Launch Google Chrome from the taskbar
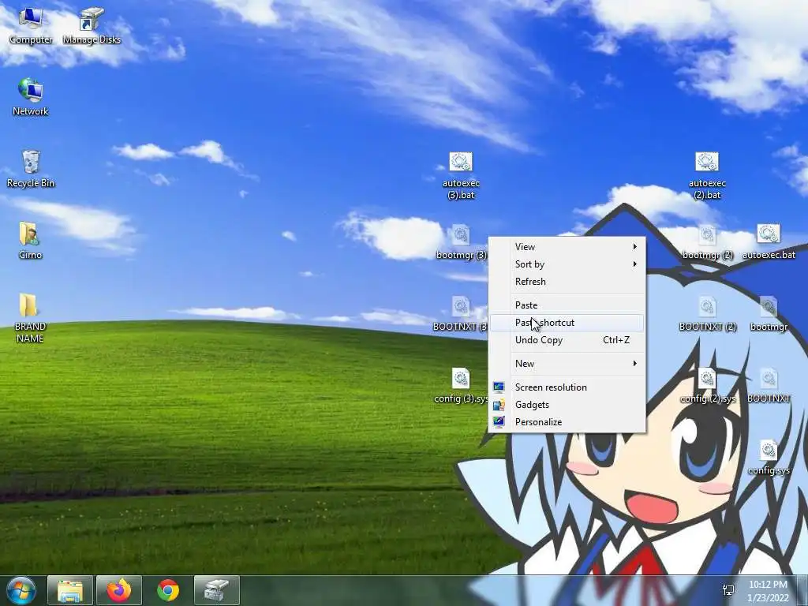 coord(168,590)
